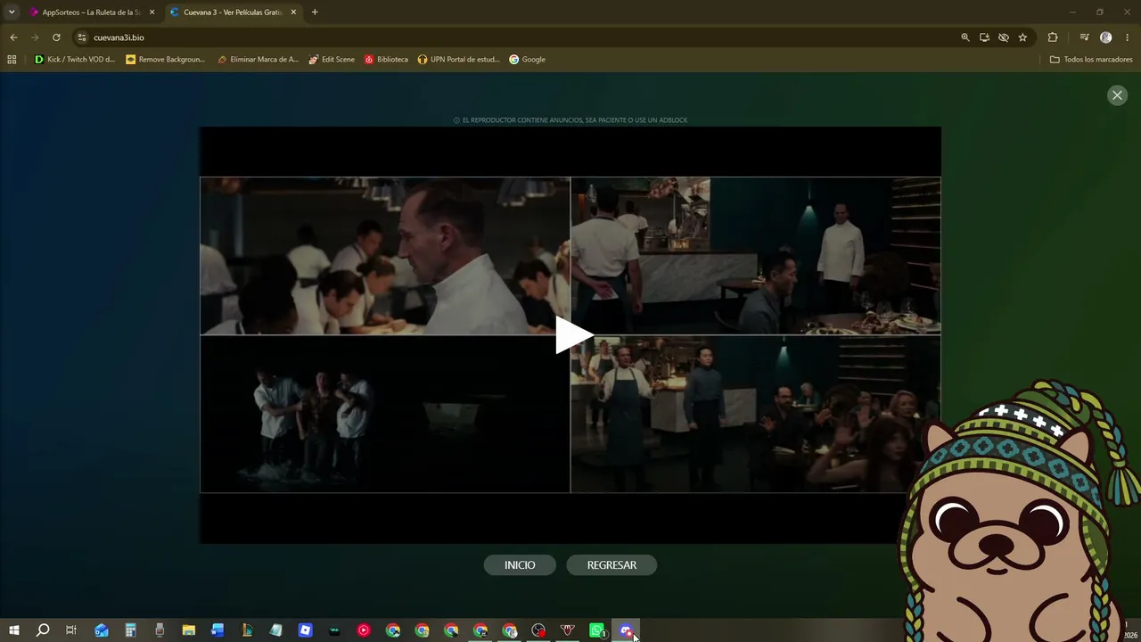Open the Kick / Twitch VOD bookmark
This screenshot has height=642, width=1141.
coord(75,60)
